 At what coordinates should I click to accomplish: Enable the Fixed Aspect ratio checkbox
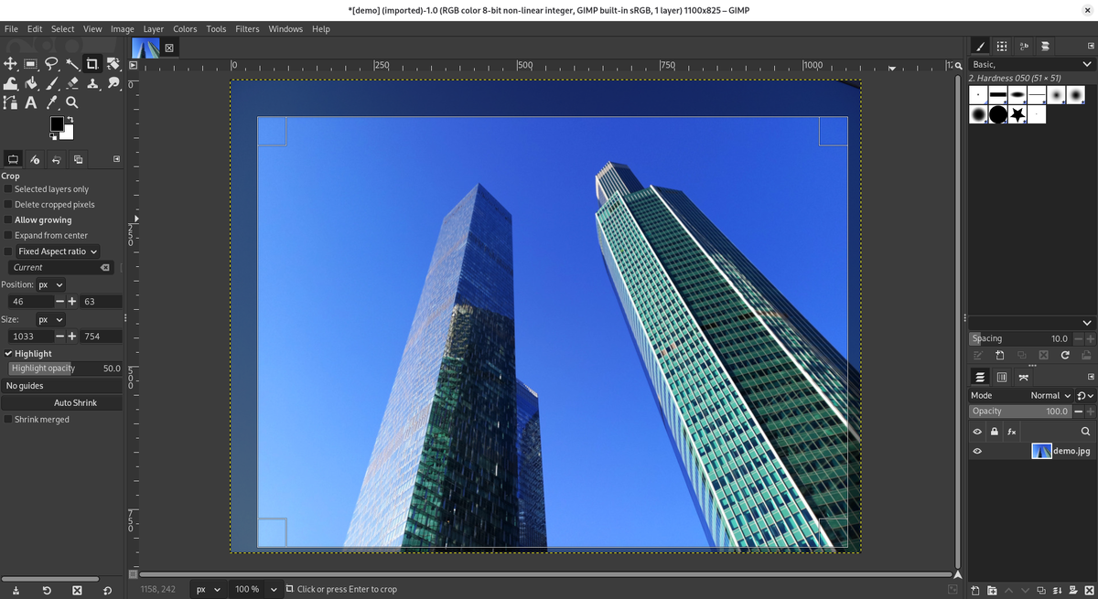tap(9, 251)
